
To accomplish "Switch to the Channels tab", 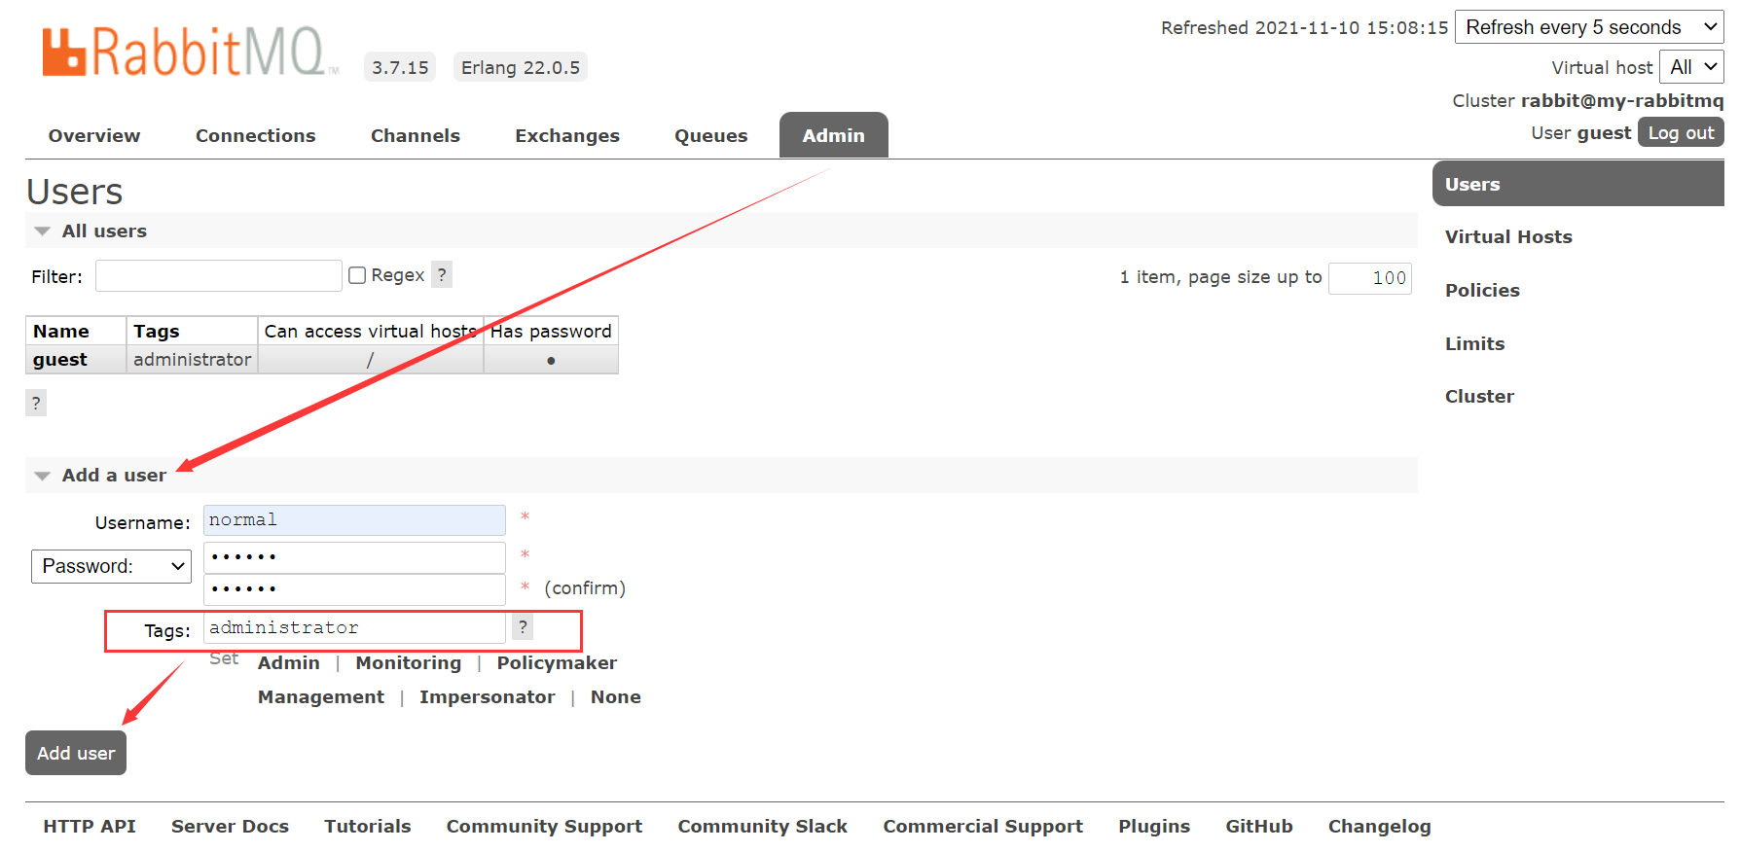I will (416, 135).
